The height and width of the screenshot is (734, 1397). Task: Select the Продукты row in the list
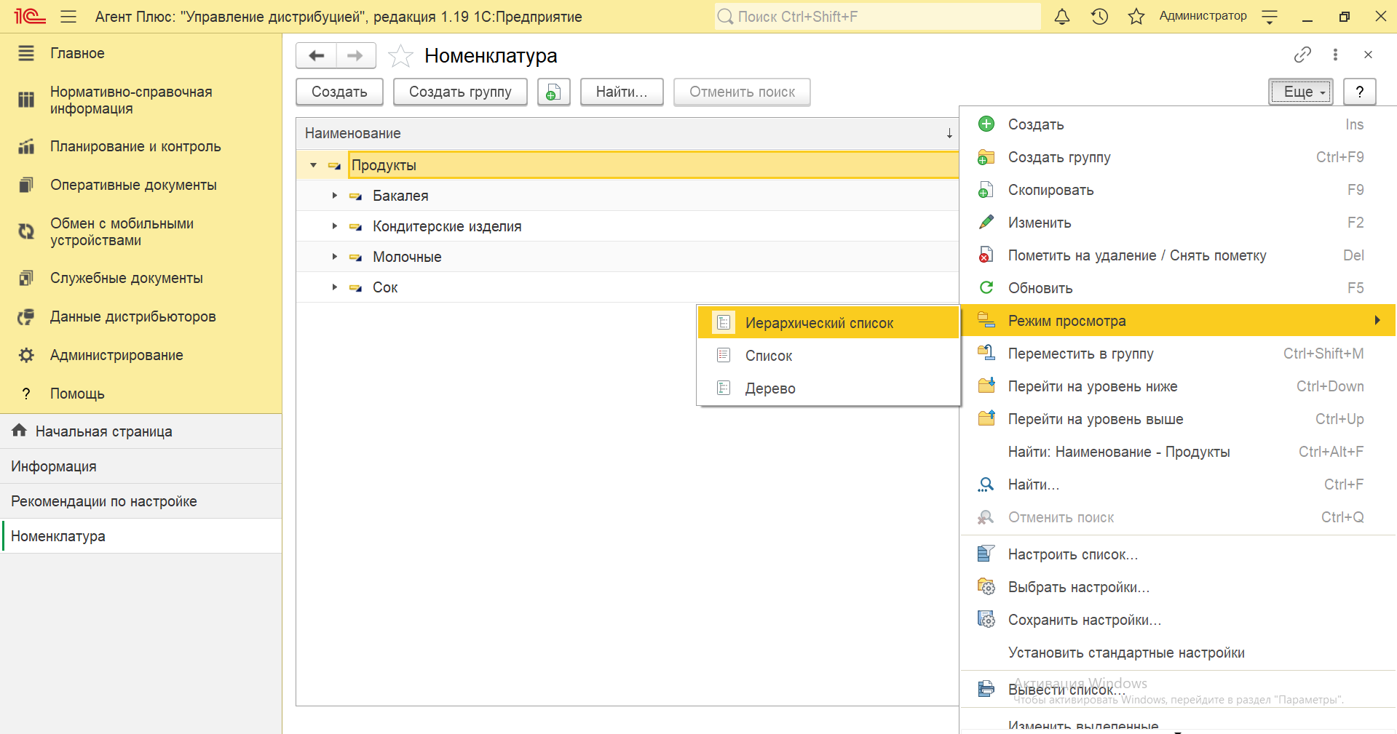627,165
